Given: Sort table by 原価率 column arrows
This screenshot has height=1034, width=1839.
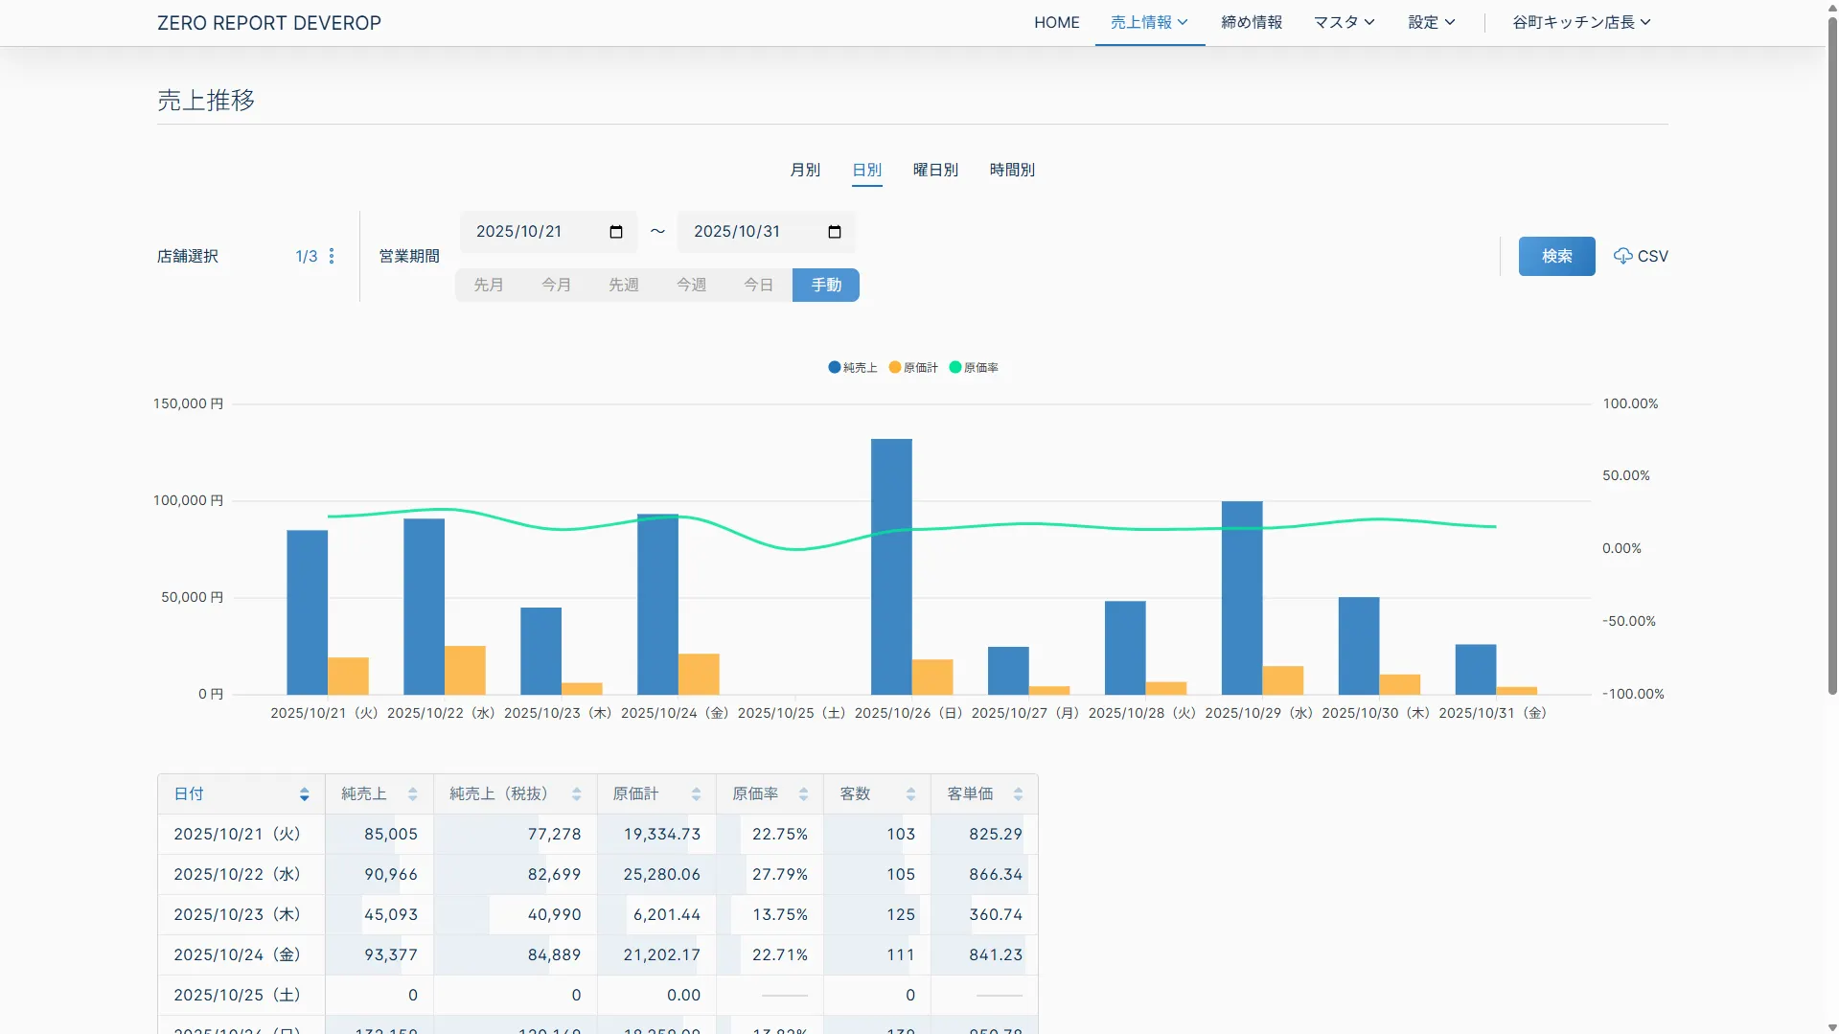Looking at the screenshot, I should (x=803, y=794).
